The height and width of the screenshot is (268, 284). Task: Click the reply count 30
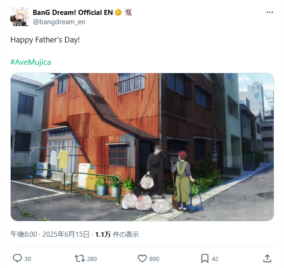click(x=28, y=259)
